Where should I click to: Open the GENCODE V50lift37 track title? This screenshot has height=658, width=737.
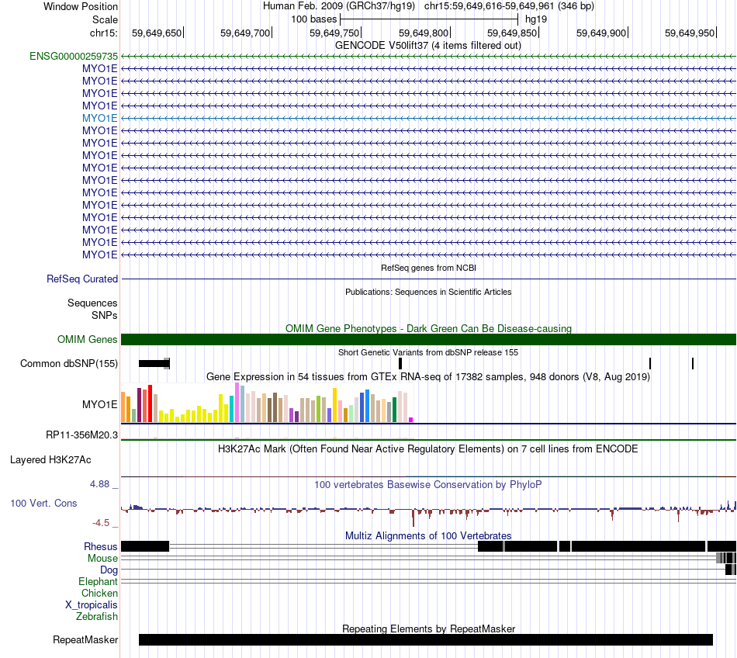[427, 46]
